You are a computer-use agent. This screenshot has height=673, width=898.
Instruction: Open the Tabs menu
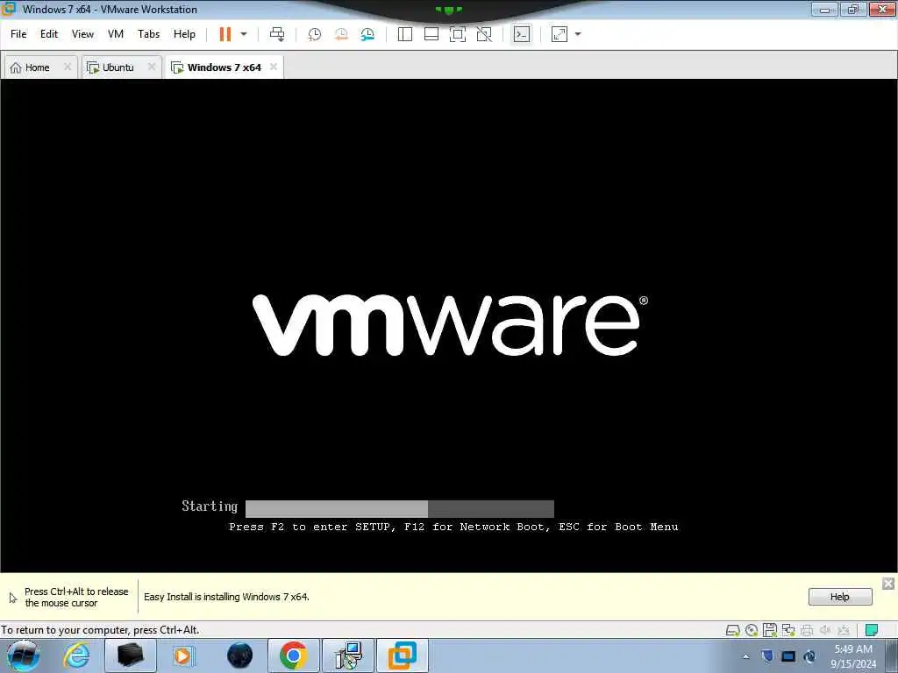tap(149, 34)
